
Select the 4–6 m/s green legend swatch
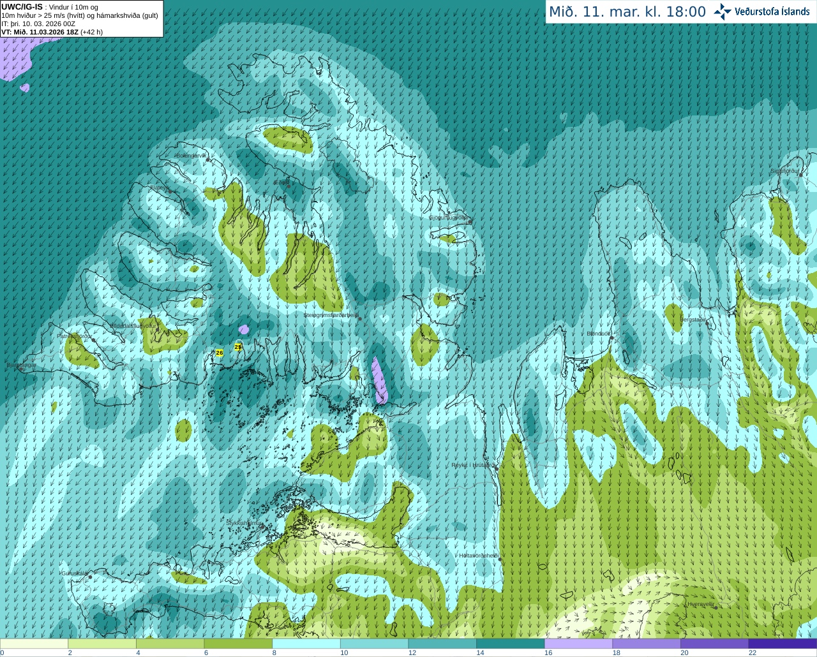point(170,644)
